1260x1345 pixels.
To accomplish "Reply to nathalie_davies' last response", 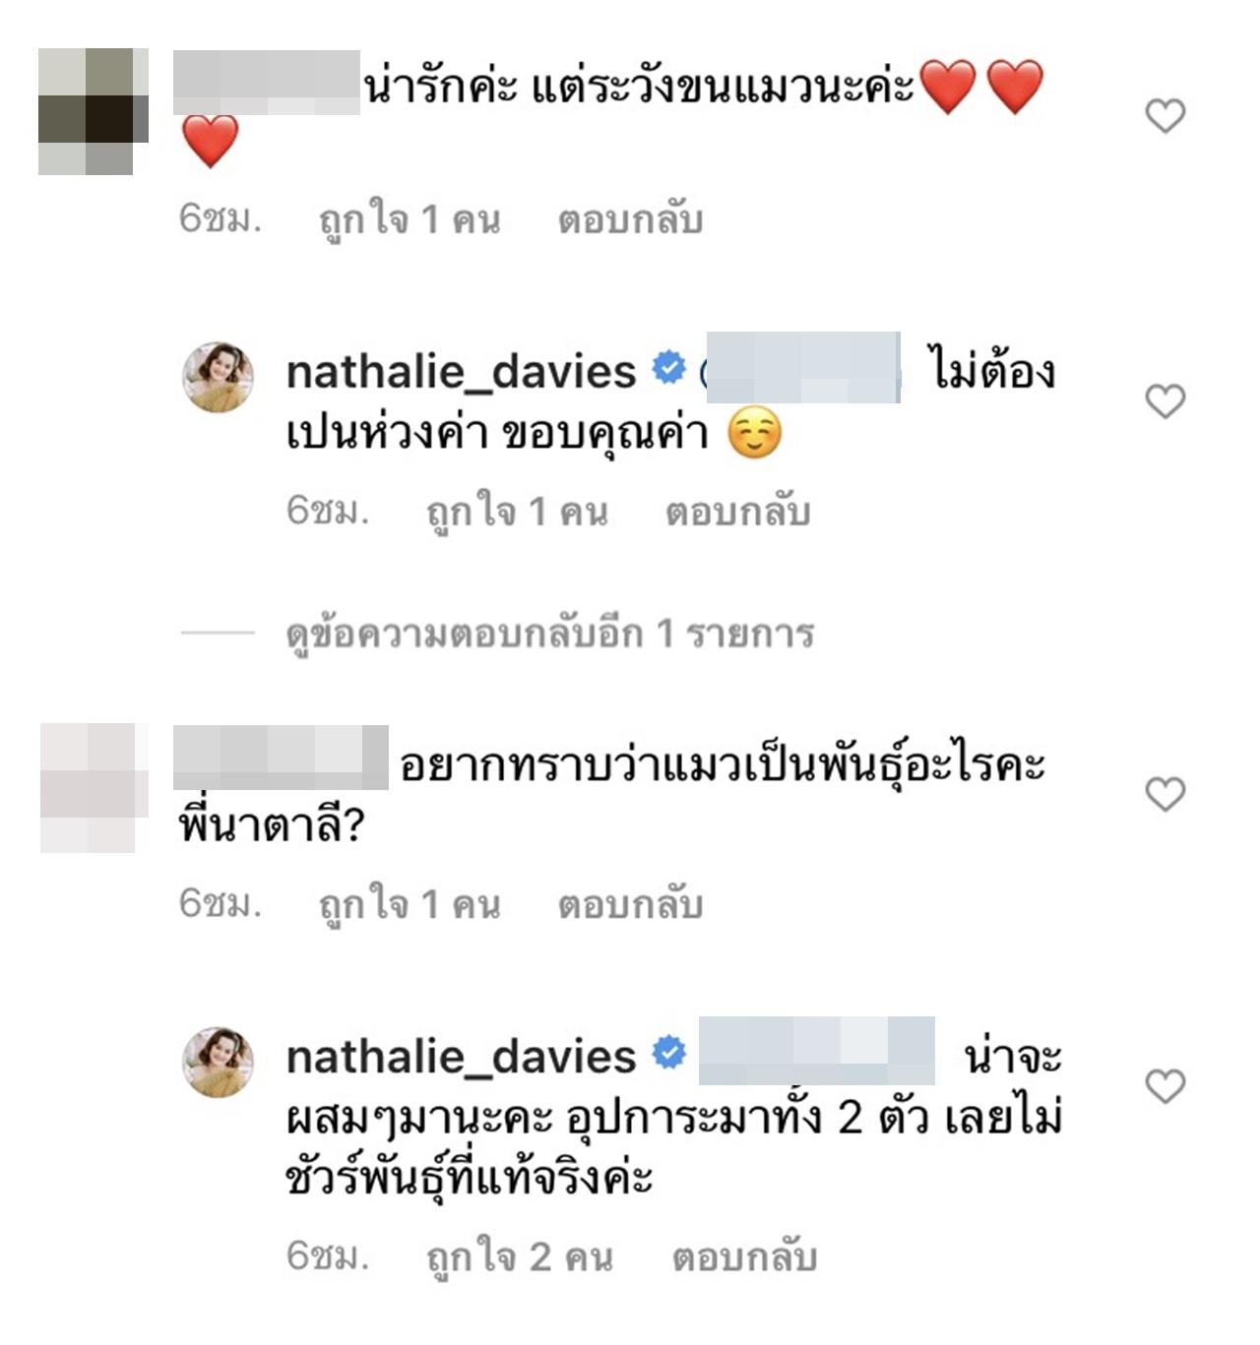I will [x=744, y=1256].
